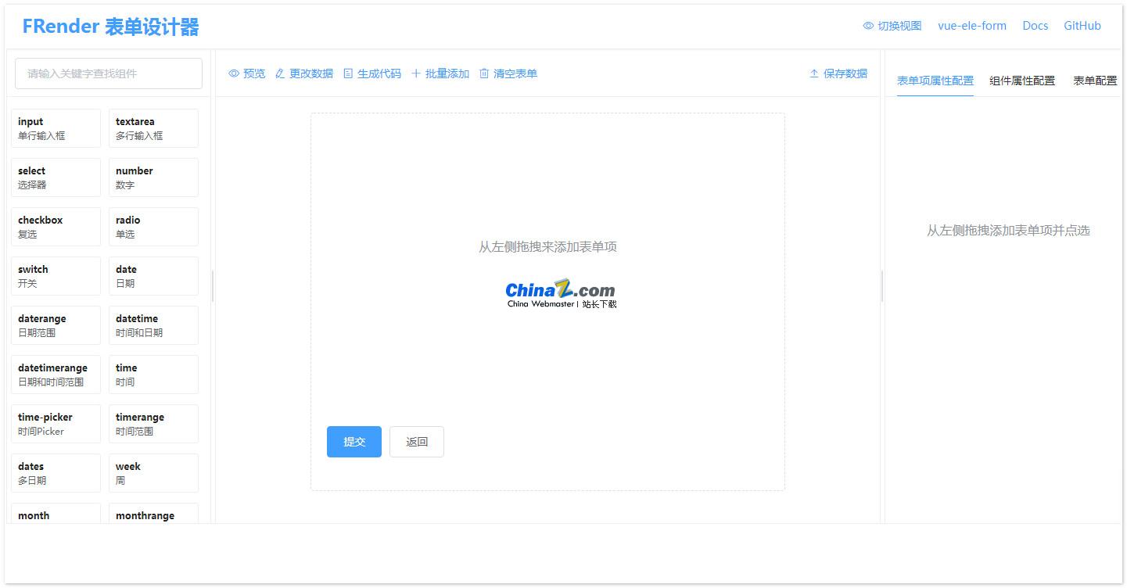Image resolution: width=1127 pixels, height=588 pixels.
Task: Click the switch 开关 component card
Action: (x=56, y=275)
